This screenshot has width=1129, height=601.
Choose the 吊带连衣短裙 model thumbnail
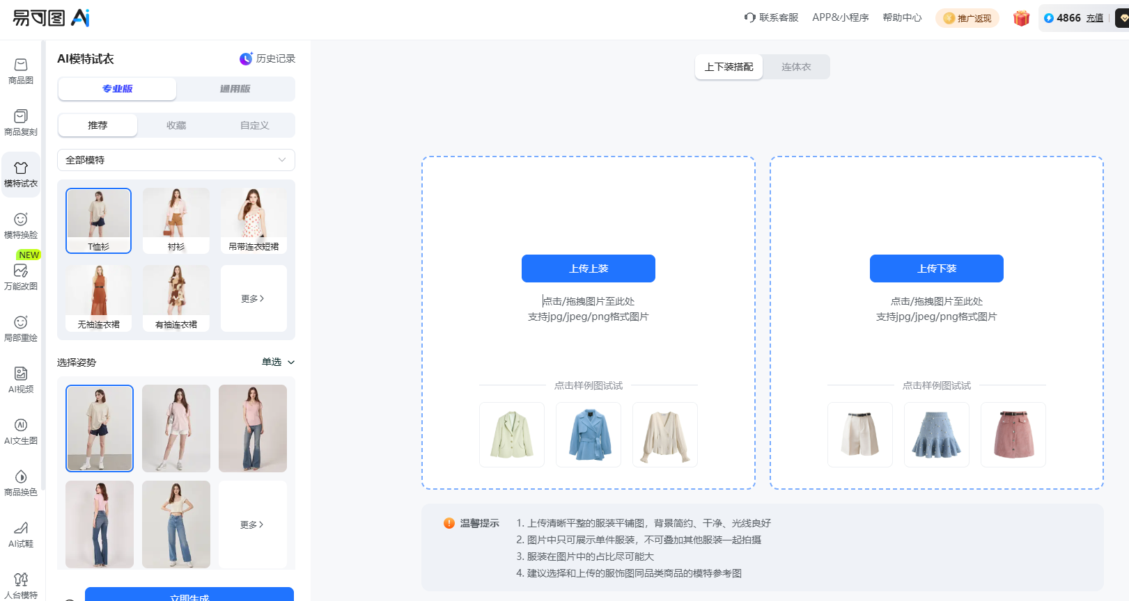point(254,221)
